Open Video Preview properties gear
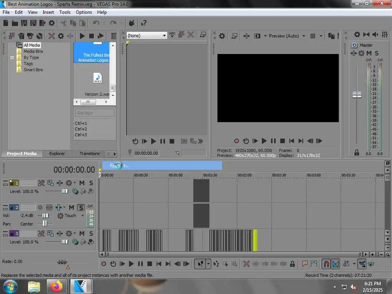The width and height of the screenshot is (392, 294). point(222,36)
